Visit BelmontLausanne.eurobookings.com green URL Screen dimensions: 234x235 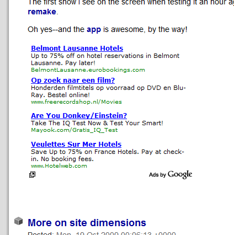point(88,70)
